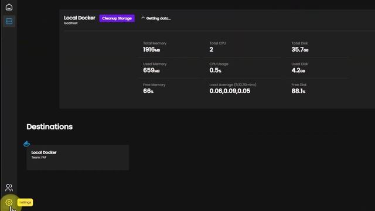Click the Total CPU value 2
Viewport: 375px width, 211px height.
[x=211, y=49]
